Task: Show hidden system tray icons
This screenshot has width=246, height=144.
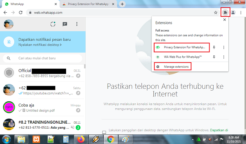Action: [x=193, y=139]
